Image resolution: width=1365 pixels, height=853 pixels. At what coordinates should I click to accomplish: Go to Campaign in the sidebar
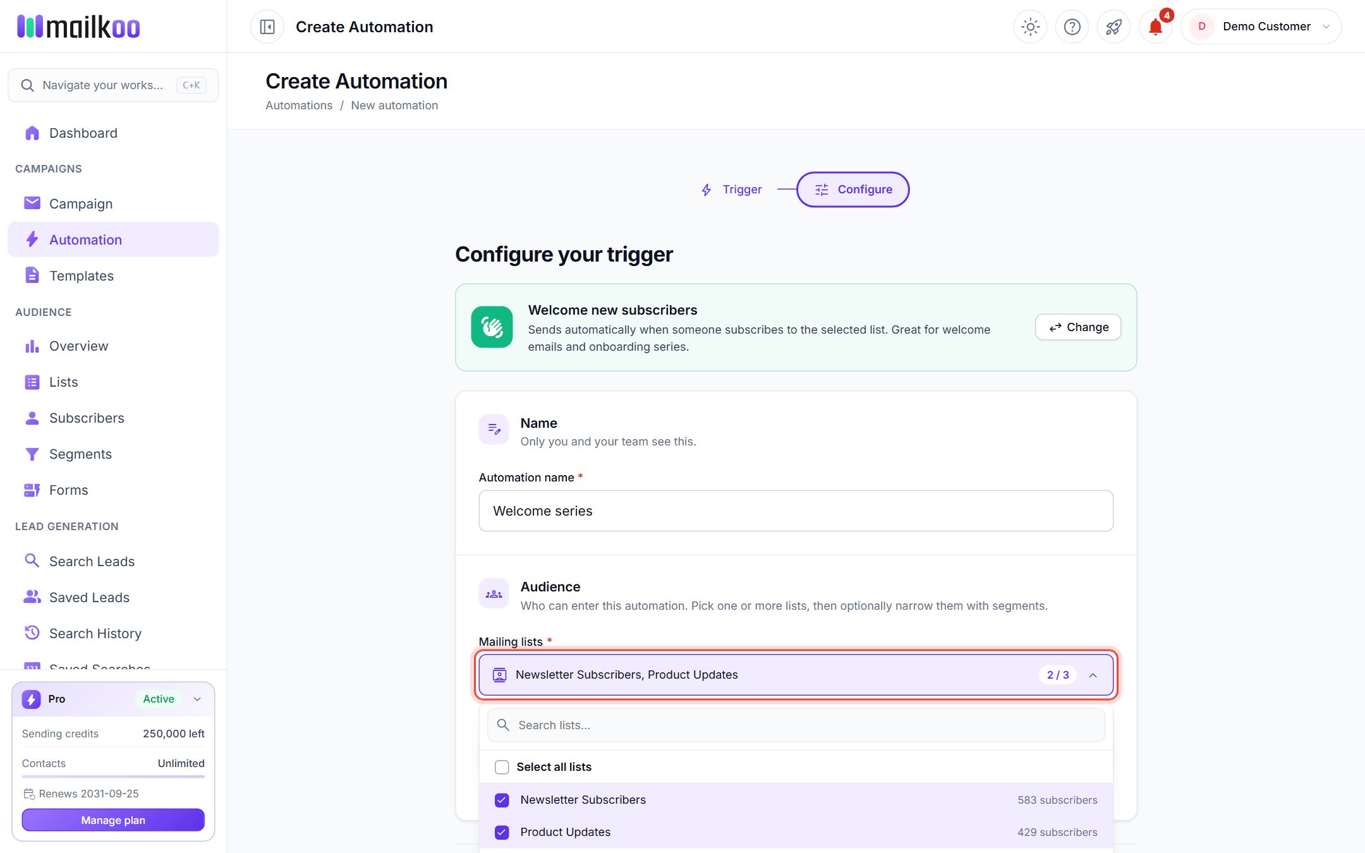[x=113, y=203]
